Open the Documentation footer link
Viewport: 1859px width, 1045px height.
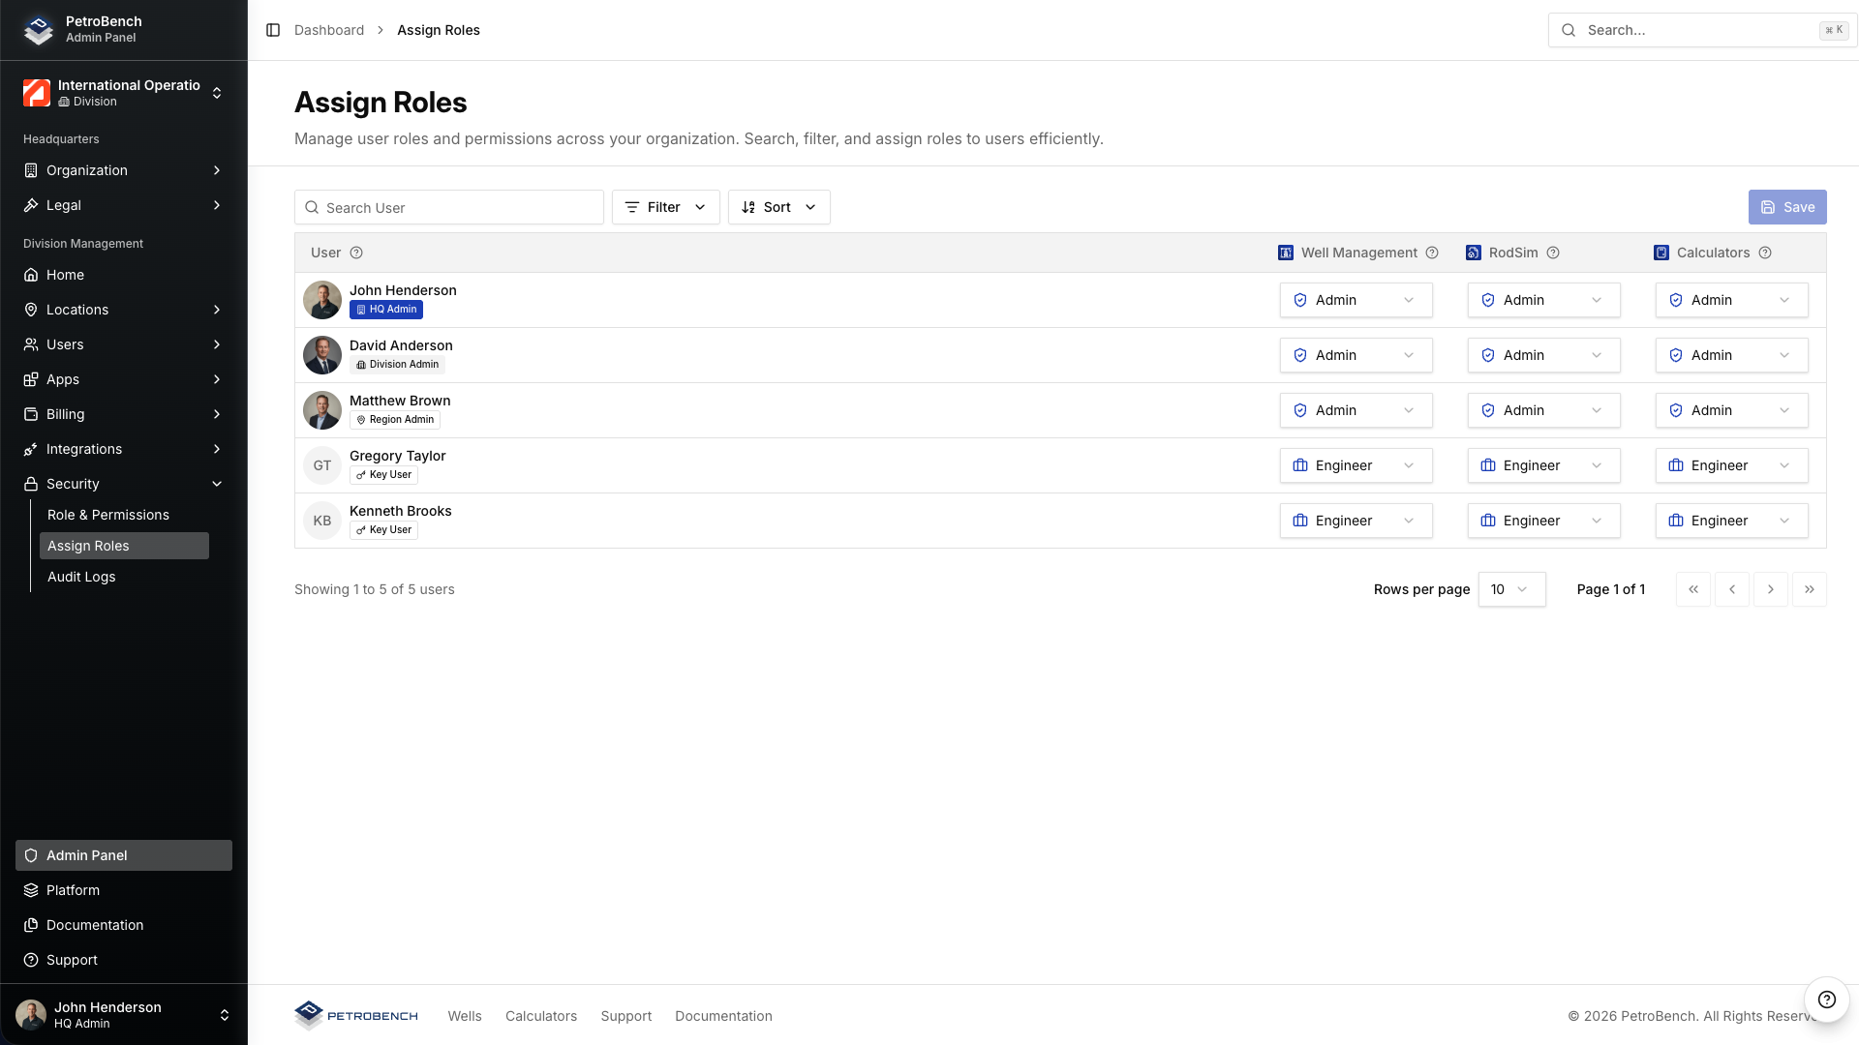pos(723,1016)
